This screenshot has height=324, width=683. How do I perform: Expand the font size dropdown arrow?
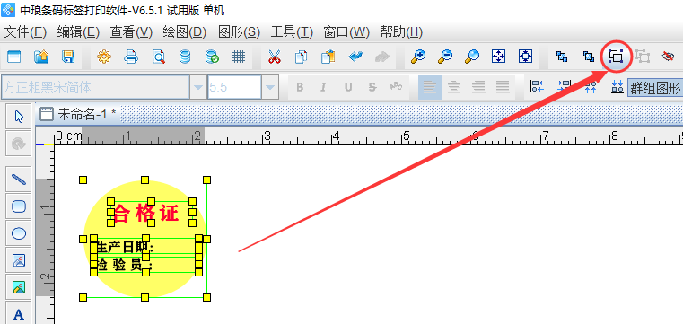[x=270, y=88]
